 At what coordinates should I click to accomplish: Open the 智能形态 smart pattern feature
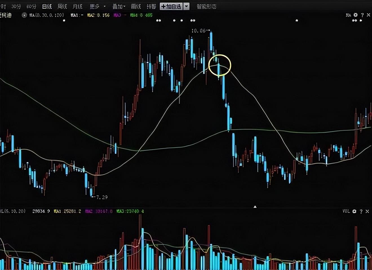[207, 6]
